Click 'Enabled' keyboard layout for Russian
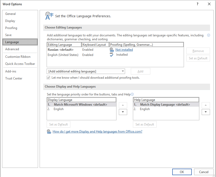Viewport: 216px width, 177px height. click(x=88, y=50)
